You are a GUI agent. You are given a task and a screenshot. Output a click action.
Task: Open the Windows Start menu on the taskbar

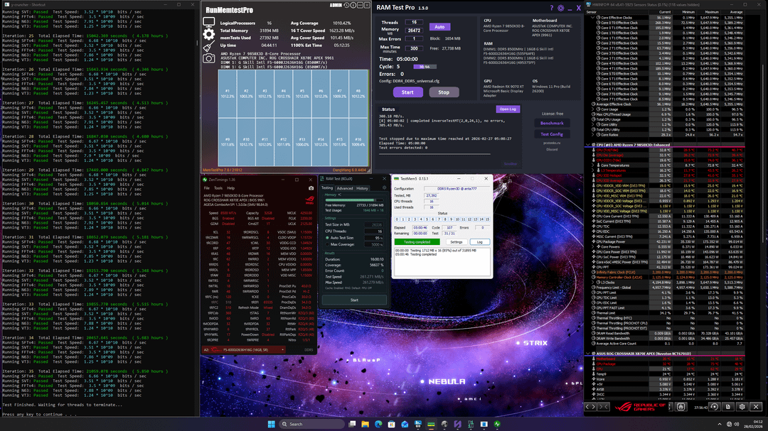pyautogui.click(x=271, y=424)
